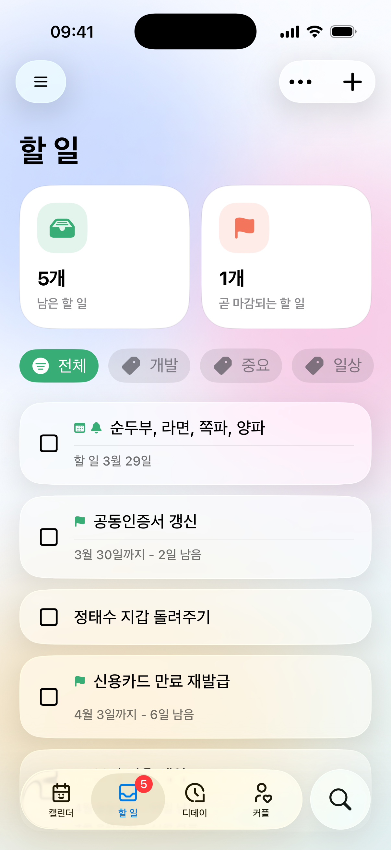
Task: Tap the green inbox tray icon
Action: pos(62,228)
